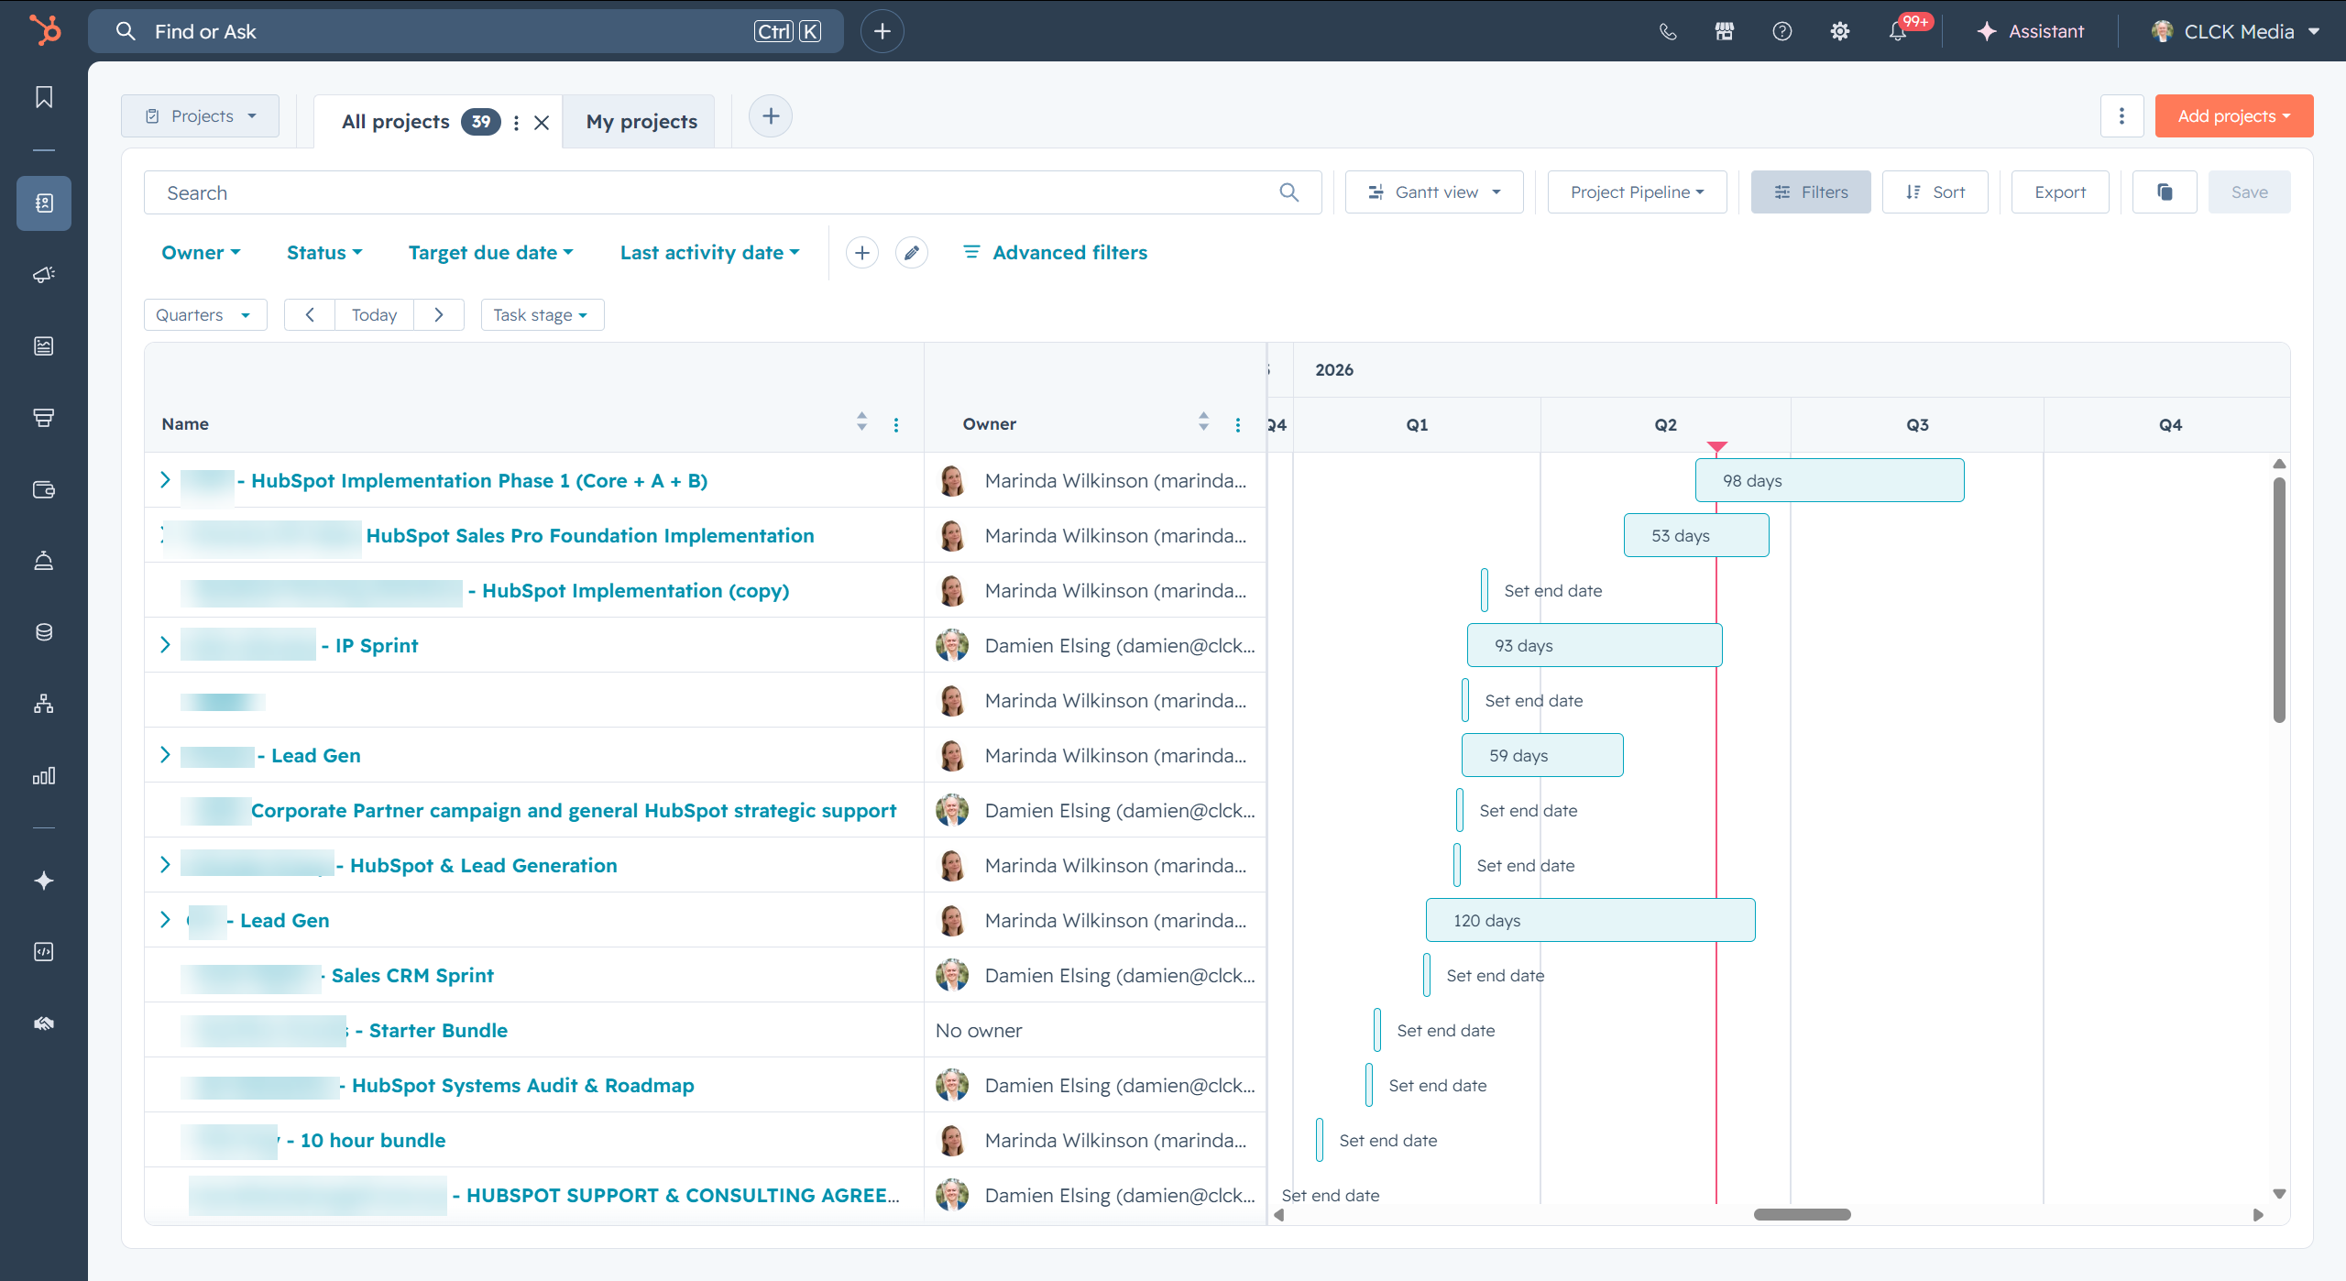Screen dimensions: 2346x1281
Task: Click the Find or Ask search field
Action: [x=466, y=31]
